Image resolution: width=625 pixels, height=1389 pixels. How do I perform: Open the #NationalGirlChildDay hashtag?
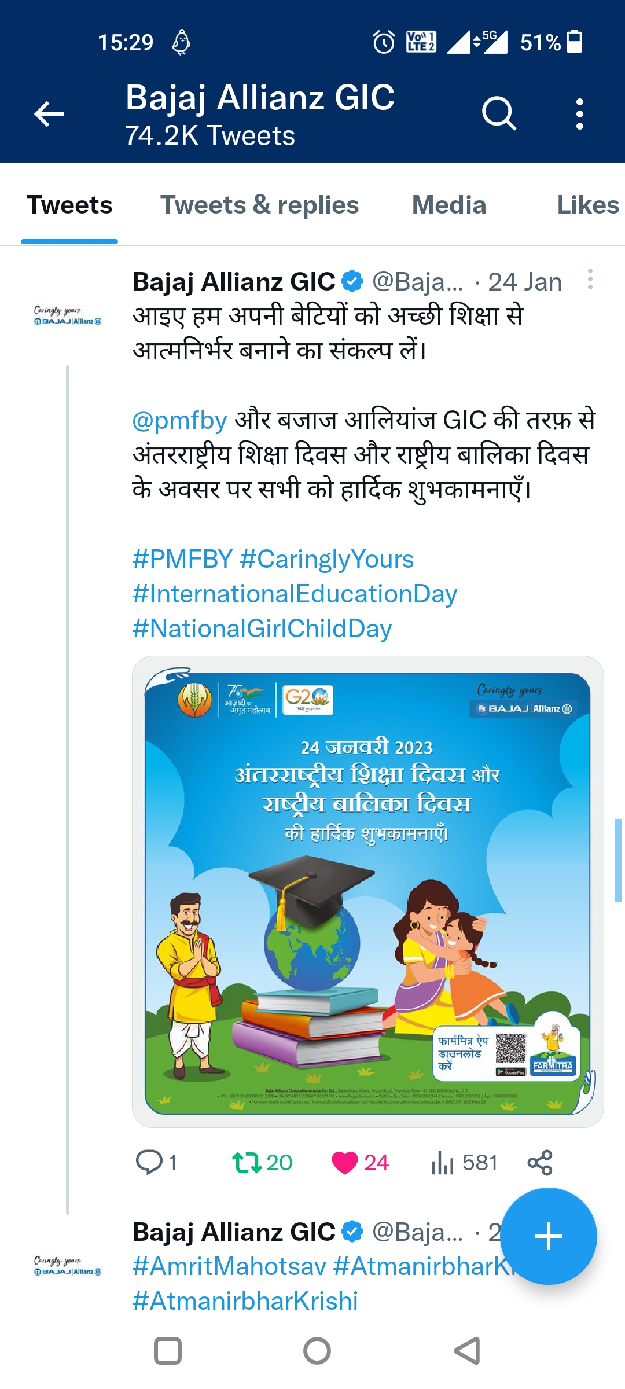point(262,629)
